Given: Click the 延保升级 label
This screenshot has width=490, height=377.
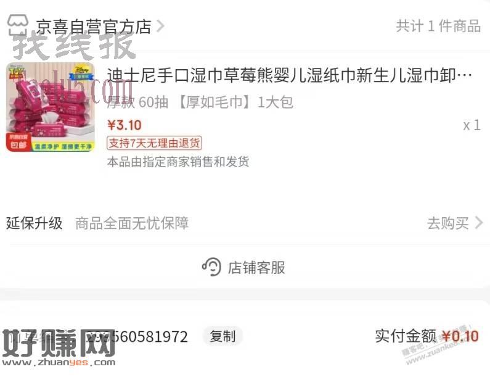Looking at the screenshot, I should 35,223.
